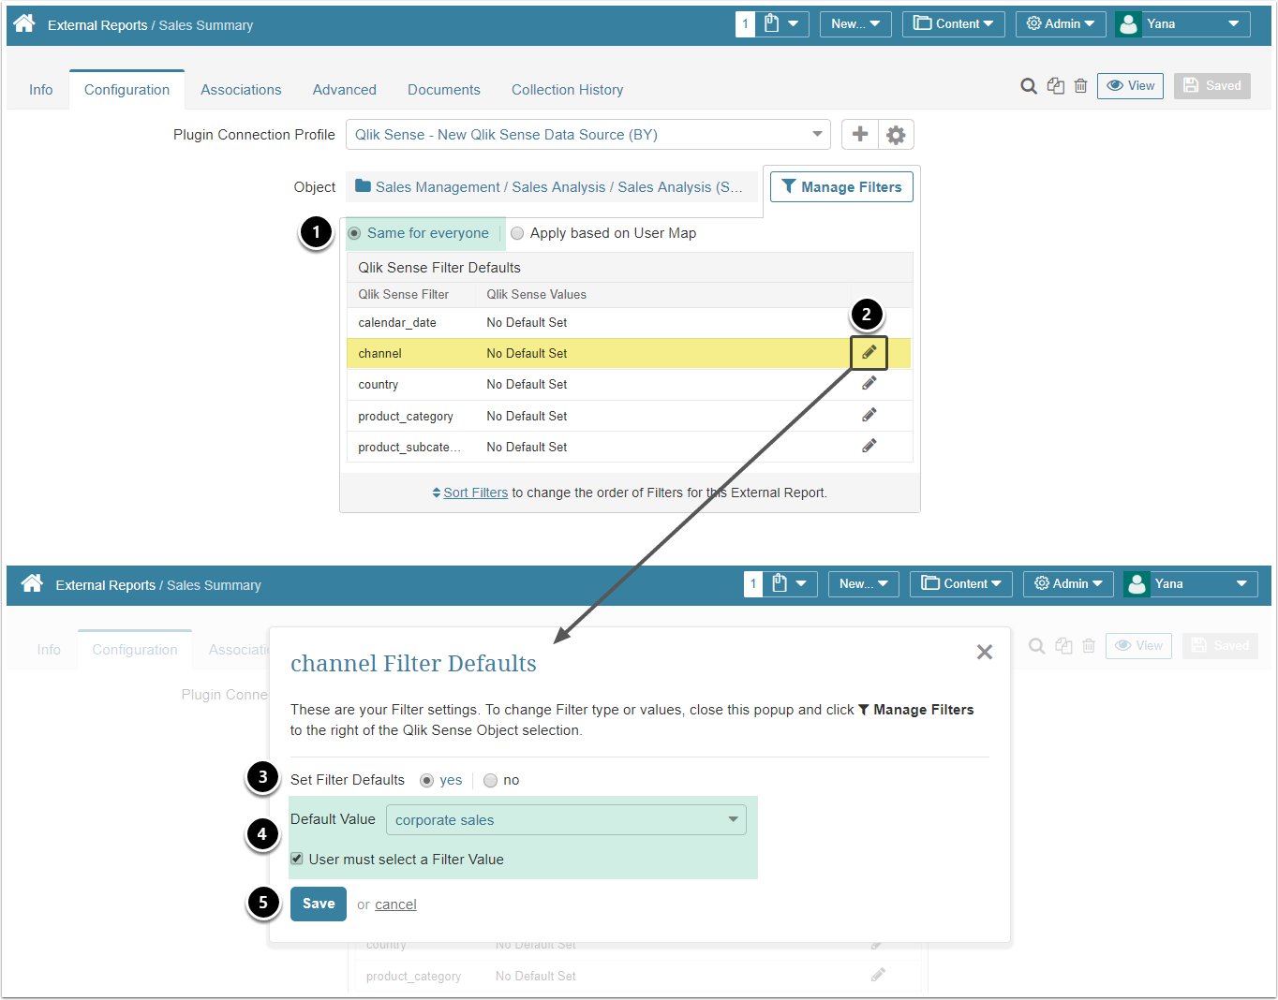The height and width of the screenshot is (1000, 1278).
Task: Close the channel Filter Defaults popup
Action: point(985,652)
